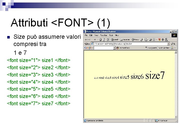Image resolution: width=180 pixels, height=135 pixels.
Task: Click the status bar page icon
Action: coord(85,120)
